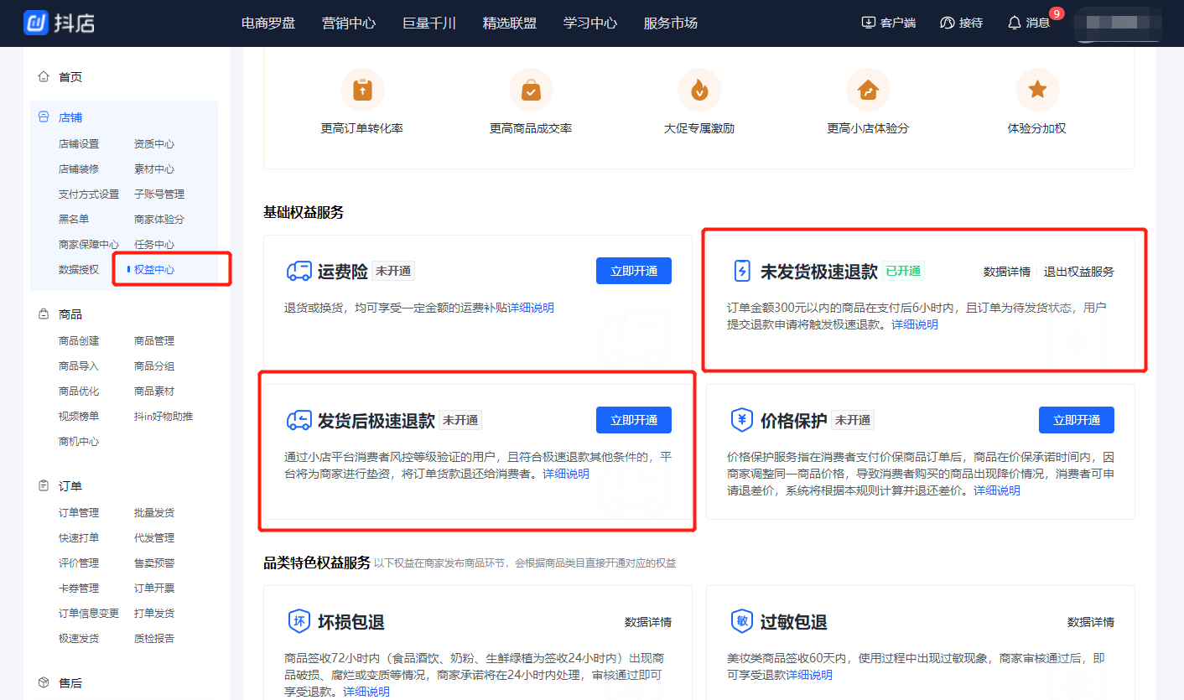Go to 营销中心 in top navigation
This screenshot has height=700, width=1184.
[x=349, y=23]
